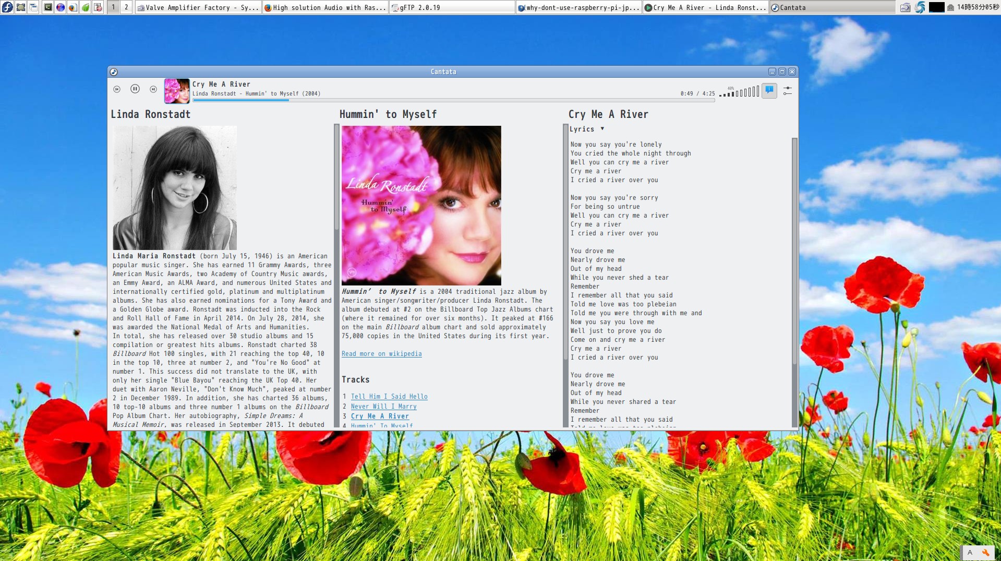Play track 'Tell Him I Said Hello'
The height and width of the screenshot is (561, 1001).
pyautogui.click(x=389, y=397)
